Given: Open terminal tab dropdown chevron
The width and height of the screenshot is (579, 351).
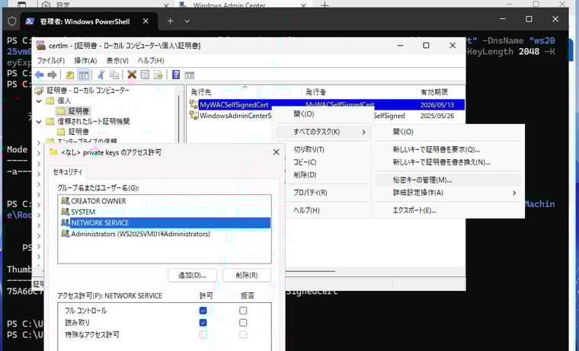Looking at the screenshot, I should (187, 21).
